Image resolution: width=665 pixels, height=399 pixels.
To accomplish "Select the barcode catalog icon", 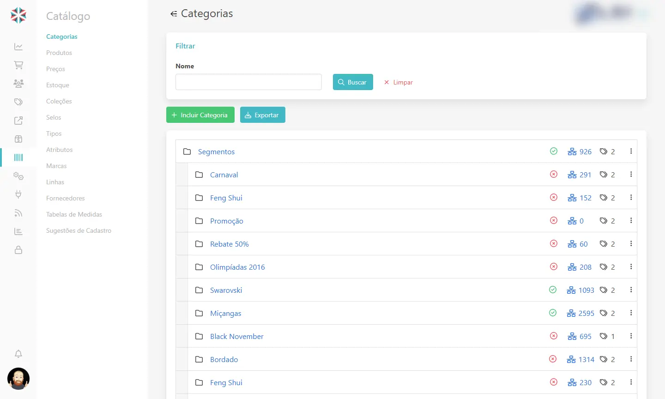I will 18,157.
